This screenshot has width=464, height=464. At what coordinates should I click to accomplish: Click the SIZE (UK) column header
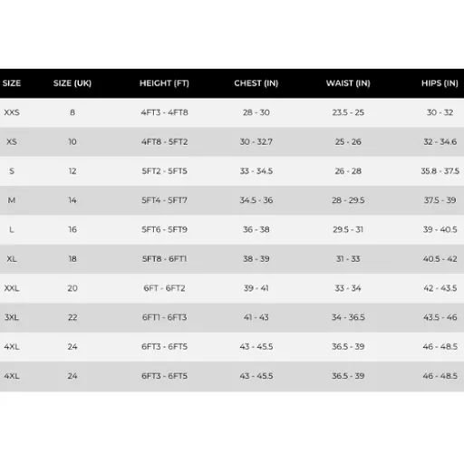pos(72,83)
